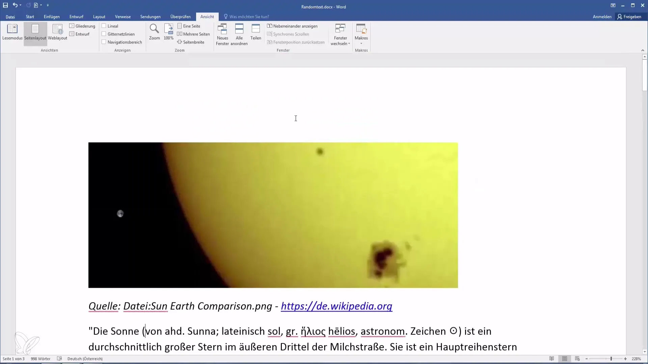Click Synchrones Scrollen
The image size is (648, 364).
tap(288, 34)
